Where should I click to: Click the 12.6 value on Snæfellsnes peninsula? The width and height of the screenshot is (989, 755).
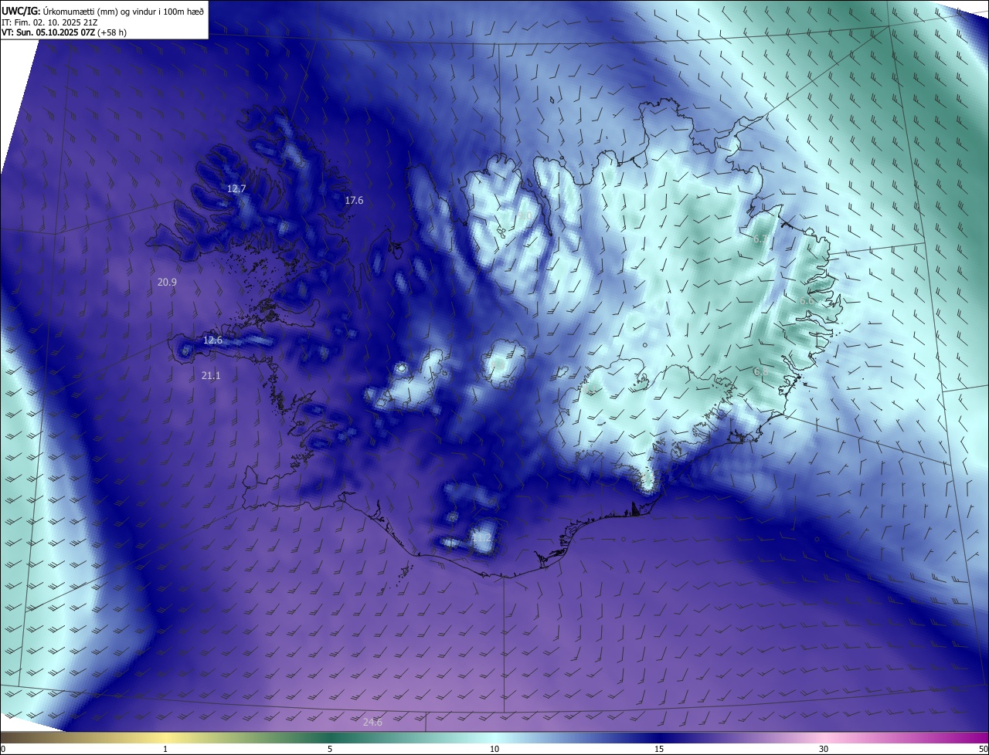coord(212,340)
